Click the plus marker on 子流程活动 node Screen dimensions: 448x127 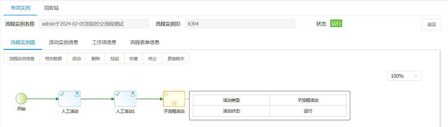tap(174, 103)
